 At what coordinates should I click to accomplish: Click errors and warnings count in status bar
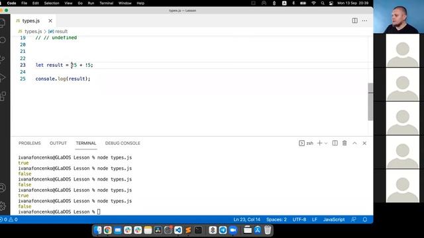9,219
